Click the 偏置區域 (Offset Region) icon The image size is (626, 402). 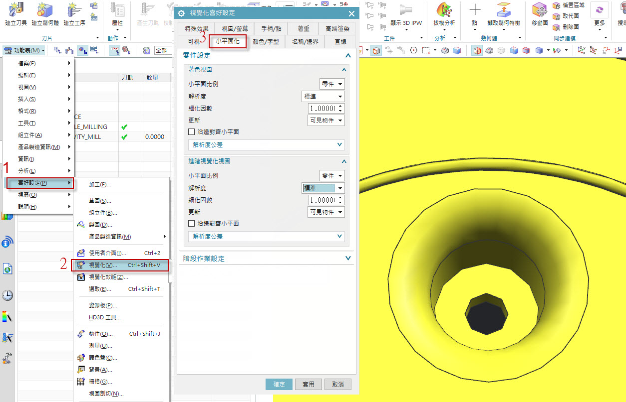pyautogui.click(x=557, y=5)
